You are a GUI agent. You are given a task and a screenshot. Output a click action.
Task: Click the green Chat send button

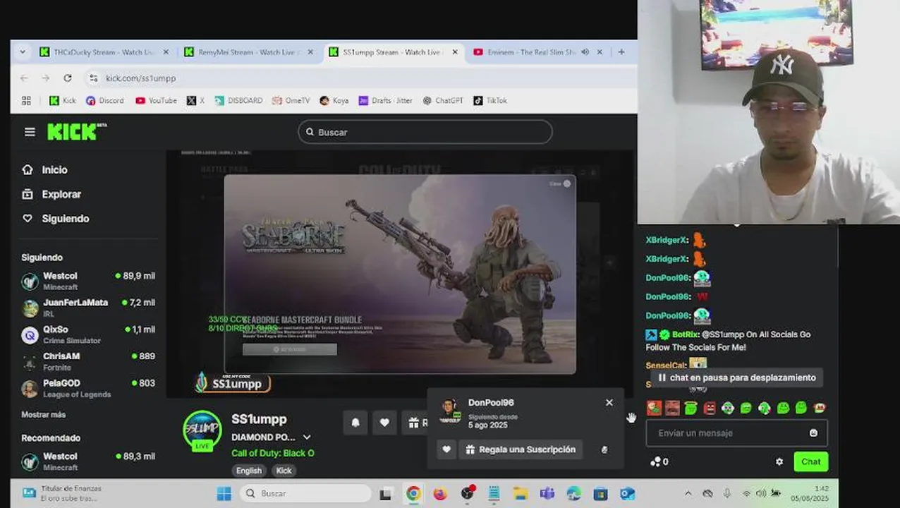(x=810, y=462)
